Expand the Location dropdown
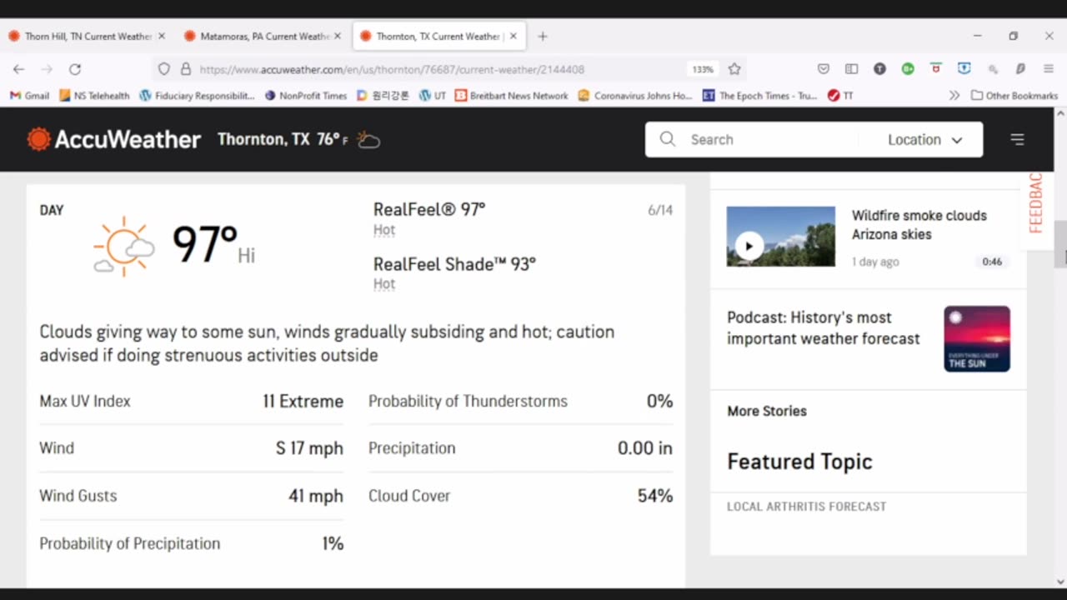 click(924, 139)
